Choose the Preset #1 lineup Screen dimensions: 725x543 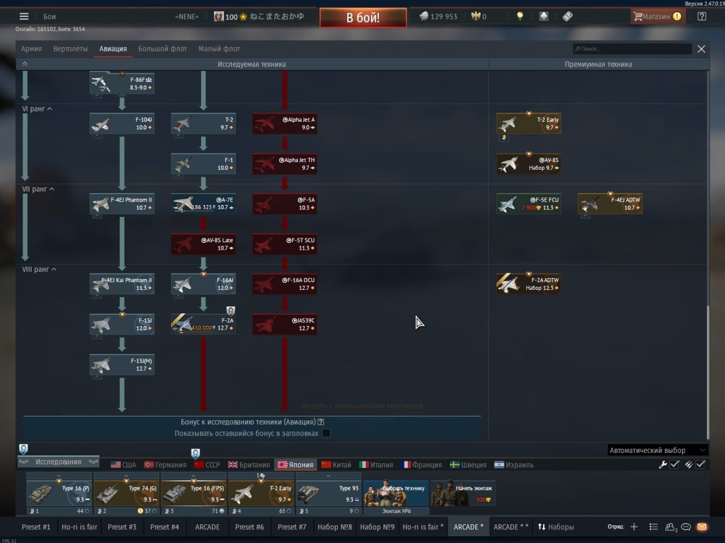36,527
